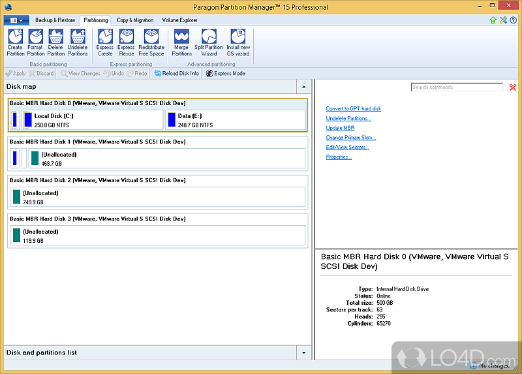Discard pending changes
The height and width of the screenshot is (374, 522).
[x=41, y=73]
